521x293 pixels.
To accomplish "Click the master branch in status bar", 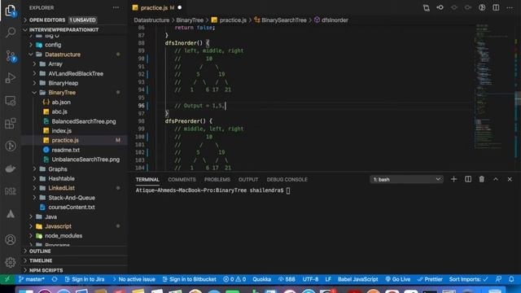I will coord(32,279).
